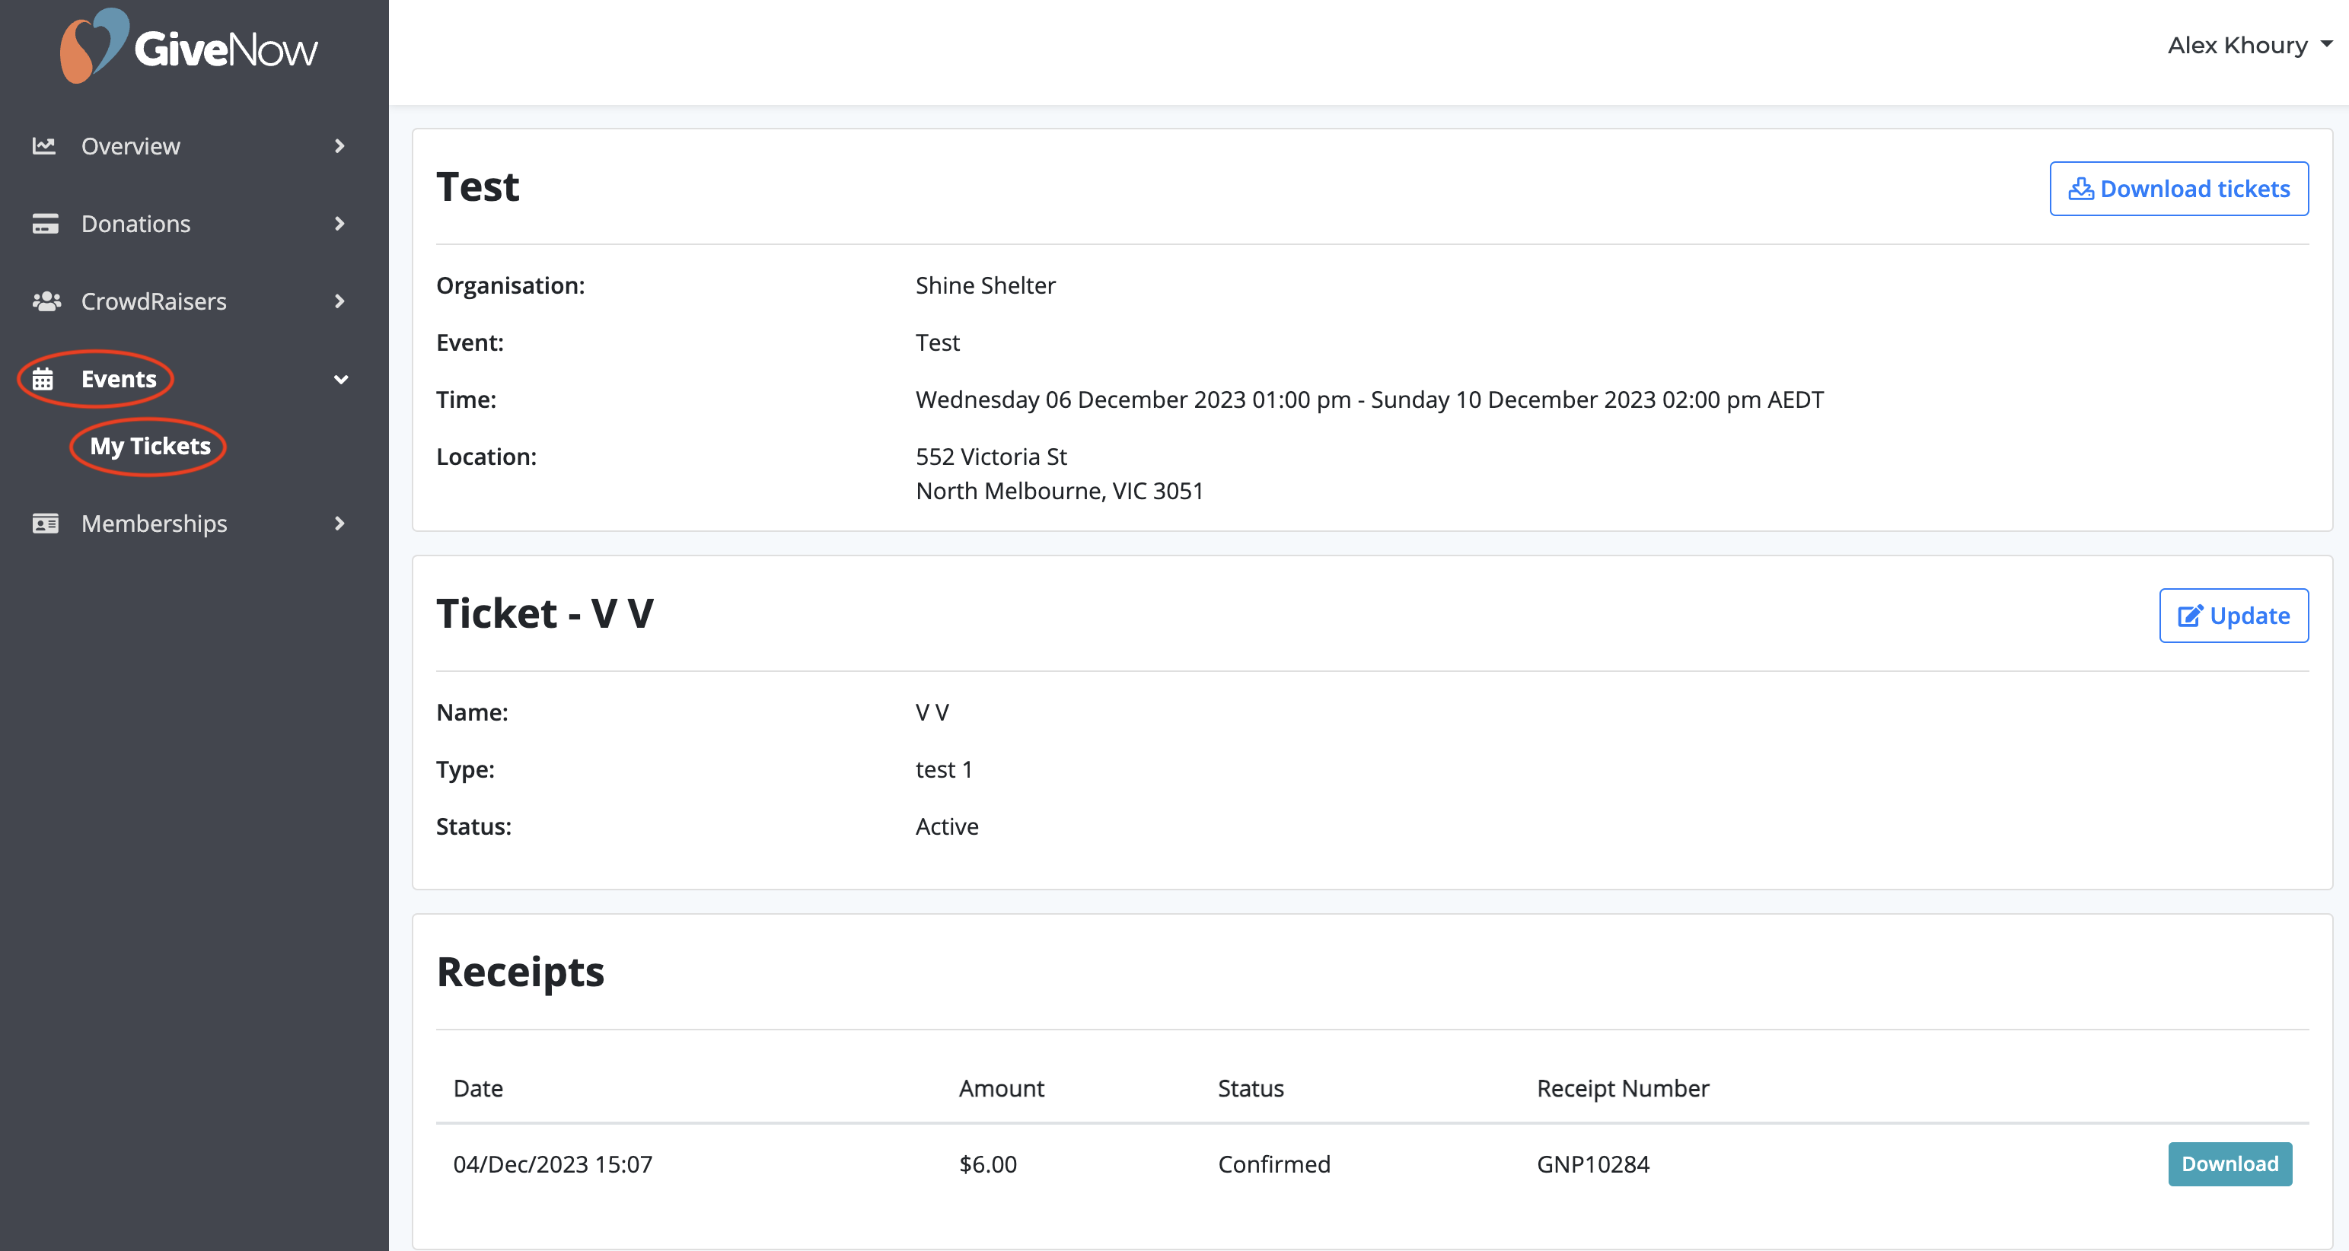Viewport: 2349px width, 1251px height.
Task: Collapse the Events section chevron
Action: point(340,379)
